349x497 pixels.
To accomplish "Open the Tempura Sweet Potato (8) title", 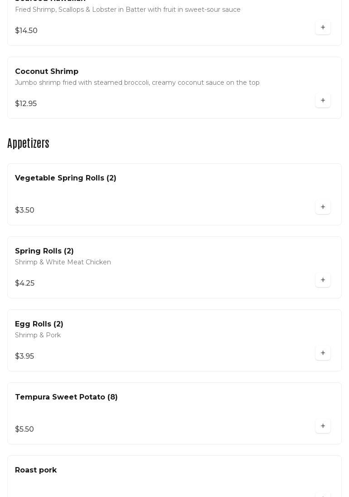I will pyautogui.click(x=66, y=397).
